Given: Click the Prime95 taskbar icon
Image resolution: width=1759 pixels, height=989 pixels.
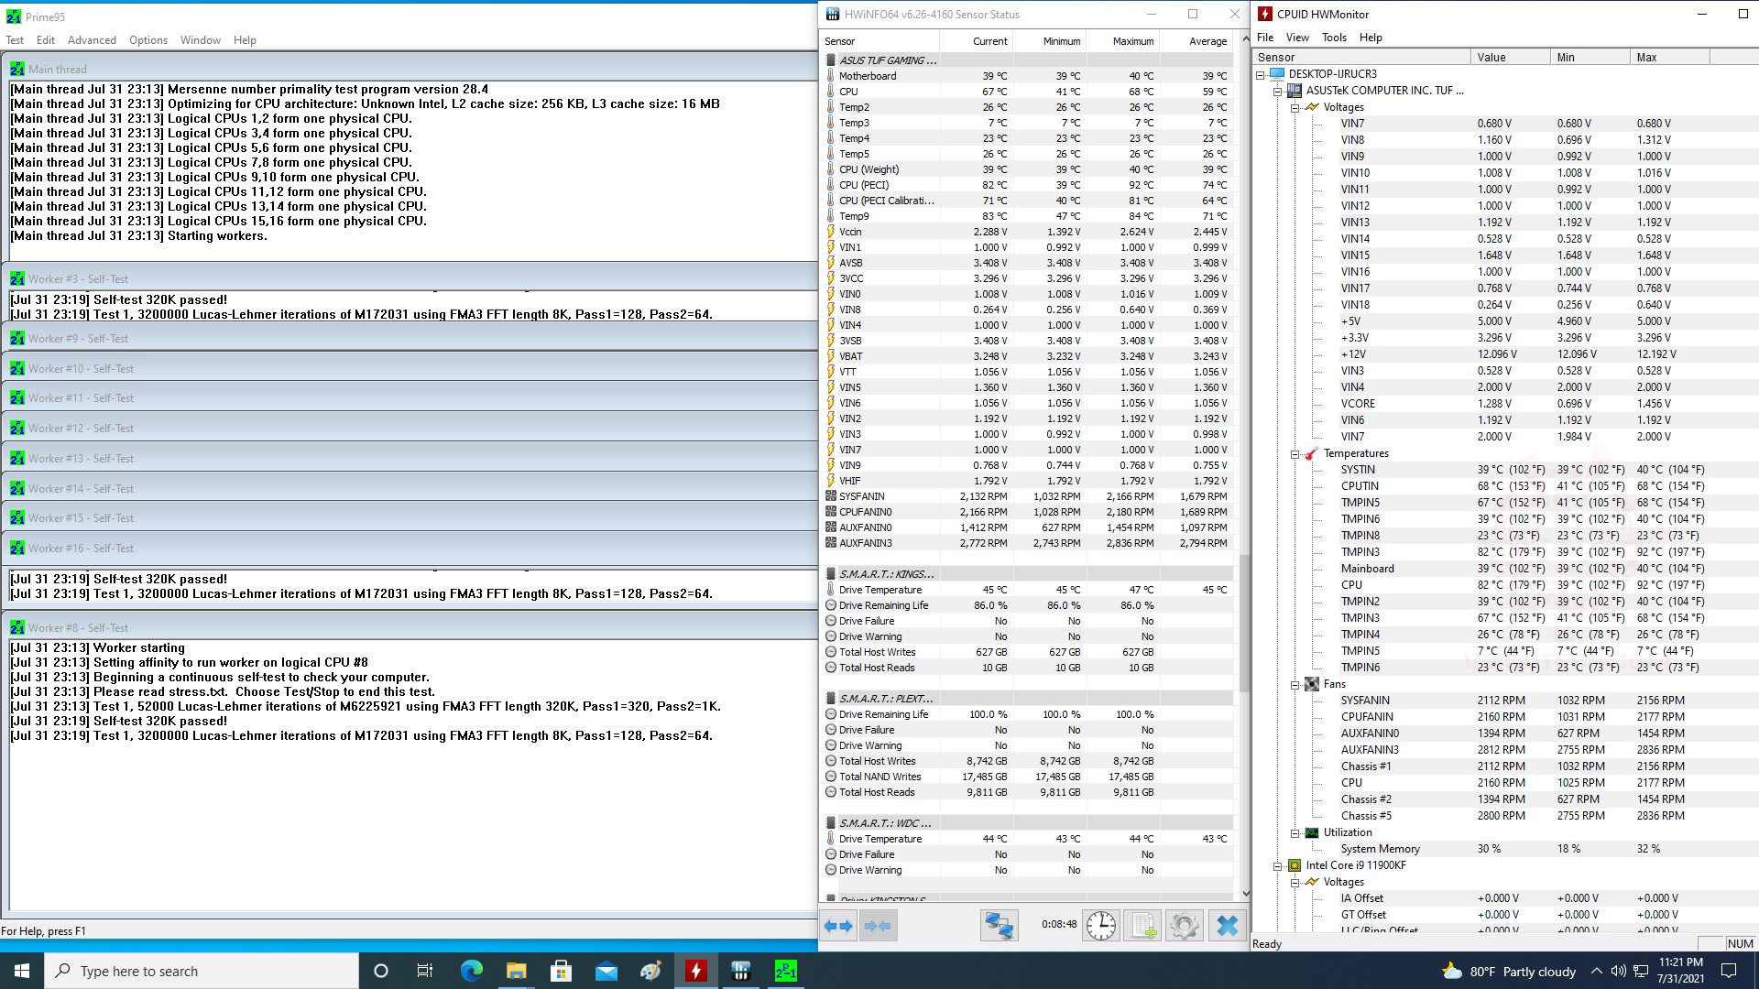Looking at the screenshot, I should coord(785,971).
